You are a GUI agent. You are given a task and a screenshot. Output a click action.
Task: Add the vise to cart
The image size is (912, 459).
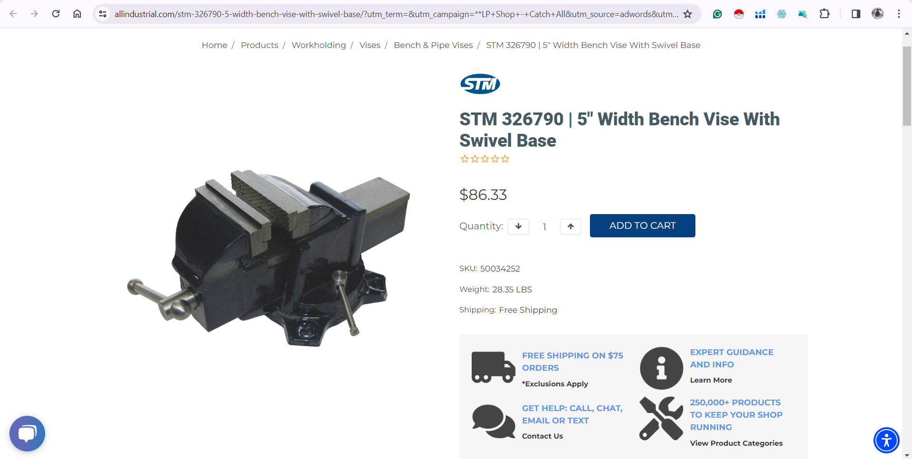tap(642, 225)
